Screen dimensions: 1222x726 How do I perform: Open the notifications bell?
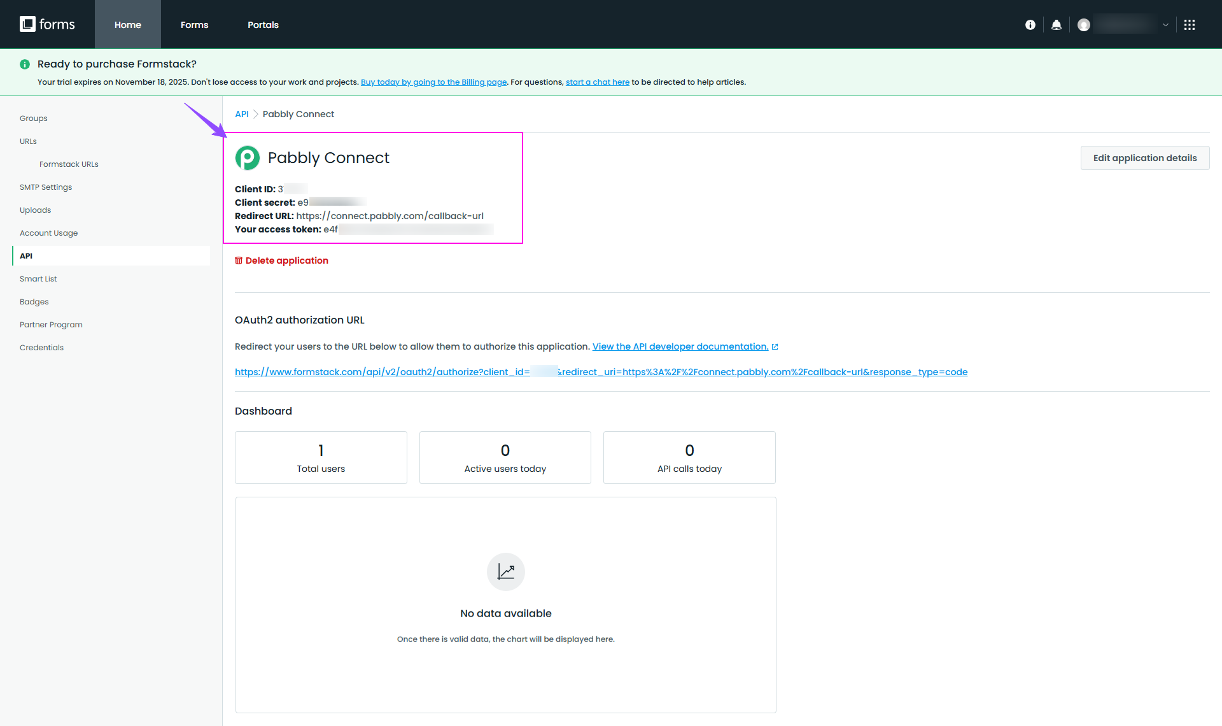[1056, 25]
